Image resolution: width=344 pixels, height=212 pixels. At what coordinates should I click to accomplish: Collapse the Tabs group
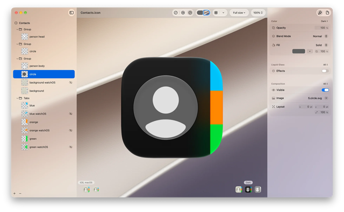pyautogui.click(x=17, y=98)
